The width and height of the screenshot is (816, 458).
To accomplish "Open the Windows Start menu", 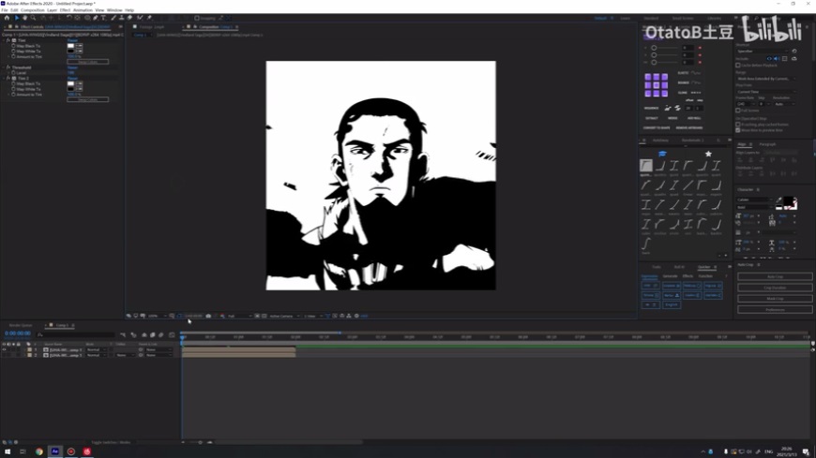I will tap(8, 451).
